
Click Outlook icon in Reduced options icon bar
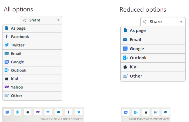click(136, 112)
